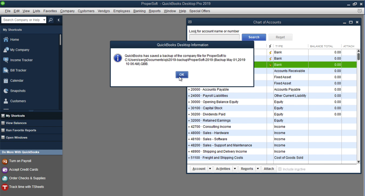
Task: Click Track time with TSheets icon
Action: [5, 187]
